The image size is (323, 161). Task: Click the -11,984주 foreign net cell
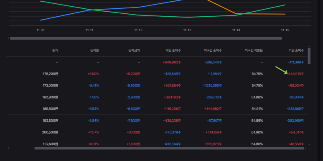[x=215, y=74]
